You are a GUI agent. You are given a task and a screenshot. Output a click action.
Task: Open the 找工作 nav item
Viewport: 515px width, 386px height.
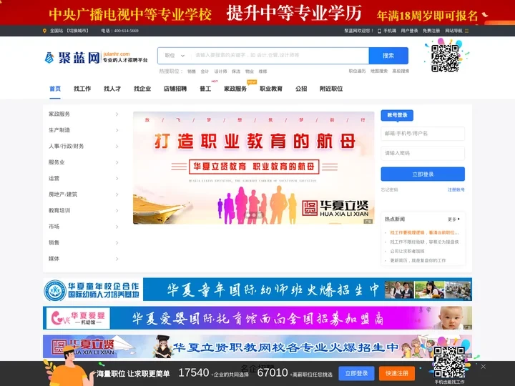(x=82, y=89)
